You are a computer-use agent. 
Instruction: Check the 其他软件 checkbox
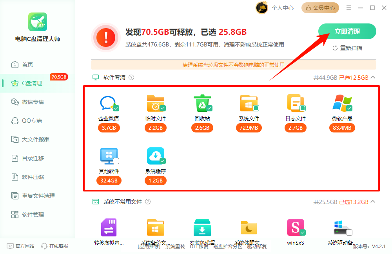[x=116, y=161]
